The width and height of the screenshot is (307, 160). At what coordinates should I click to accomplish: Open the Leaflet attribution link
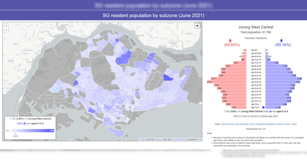[x=142, y=139]
